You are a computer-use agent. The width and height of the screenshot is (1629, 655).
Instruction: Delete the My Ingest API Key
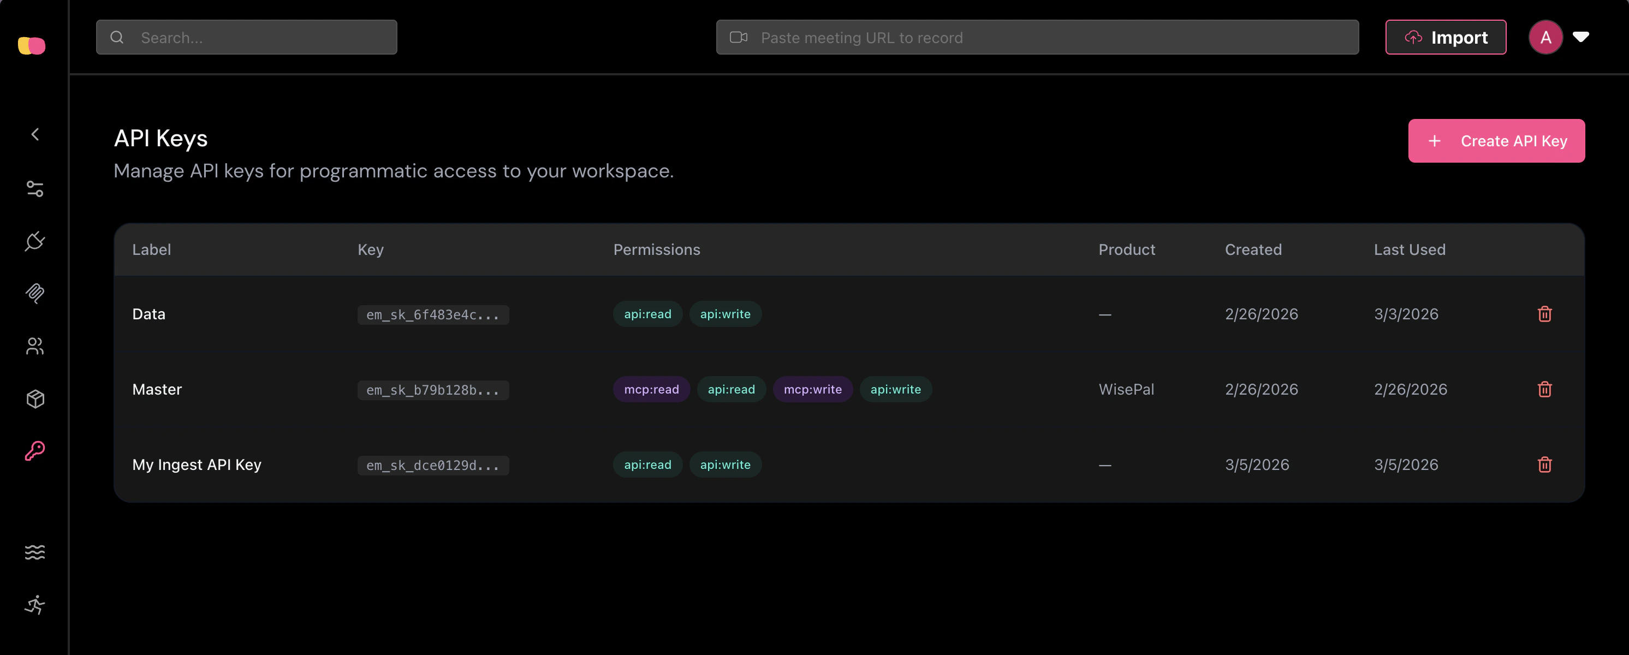(1544, 465)
